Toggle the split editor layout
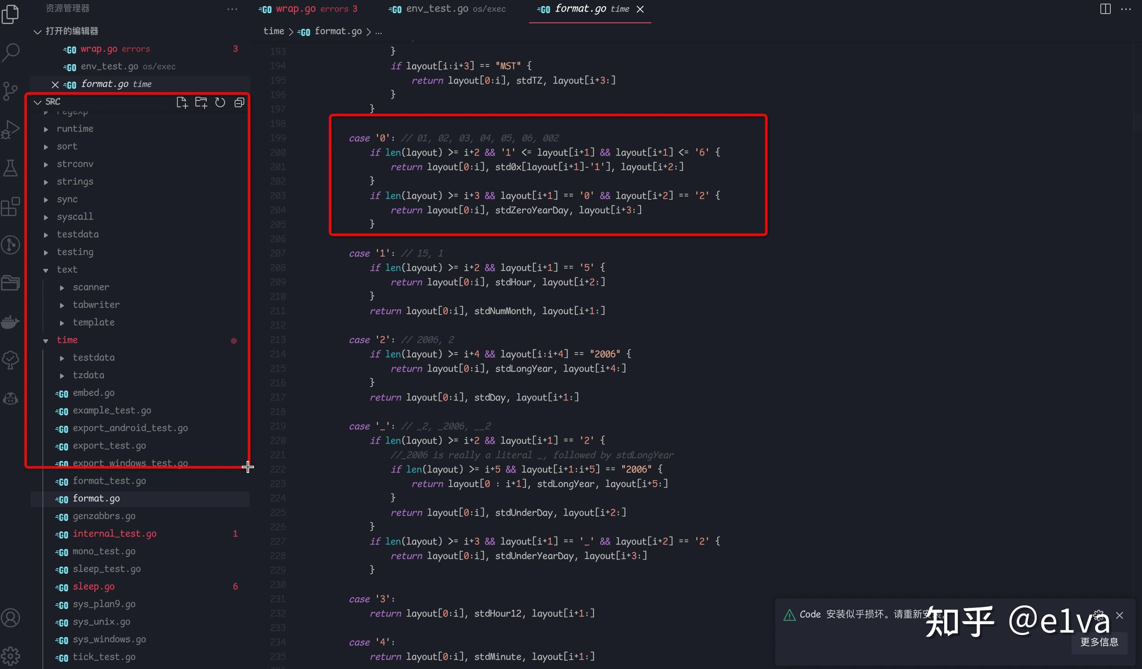The image size is (1142, 669). point(1104,9)
